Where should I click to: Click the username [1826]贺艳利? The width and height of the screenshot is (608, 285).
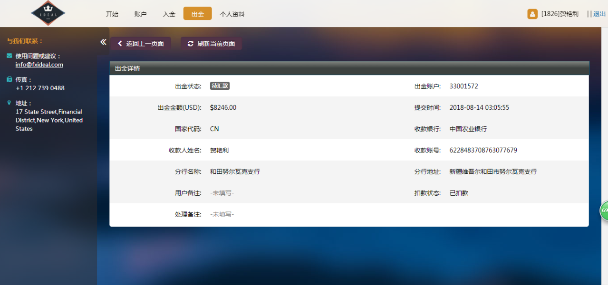[560, 14]
